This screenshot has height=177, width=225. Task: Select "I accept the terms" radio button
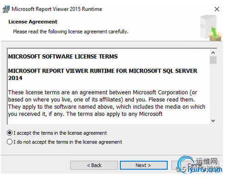10,133
